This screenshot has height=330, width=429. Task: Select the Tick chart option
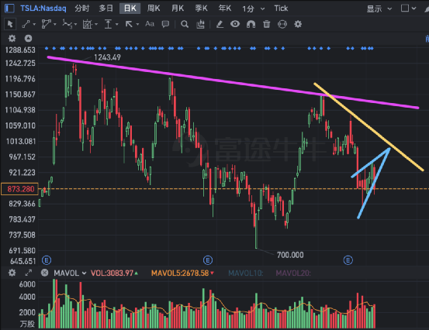(281, 9)
